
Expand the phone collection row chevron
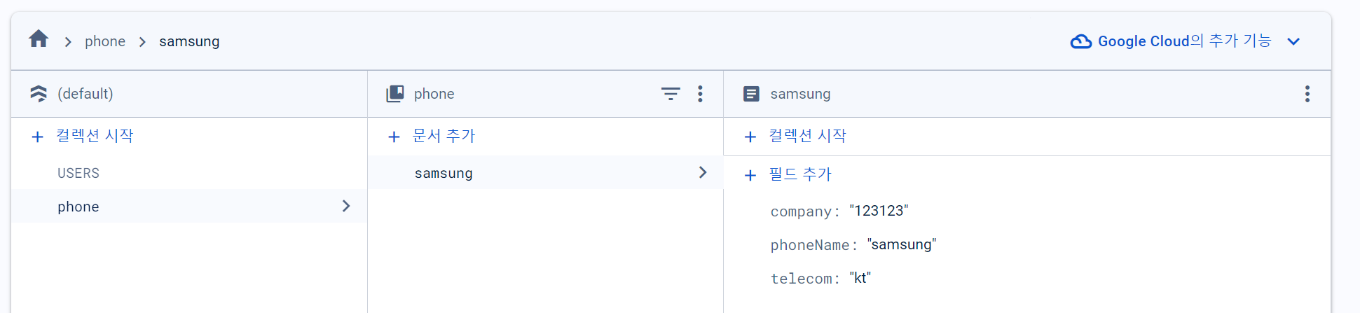346,206
